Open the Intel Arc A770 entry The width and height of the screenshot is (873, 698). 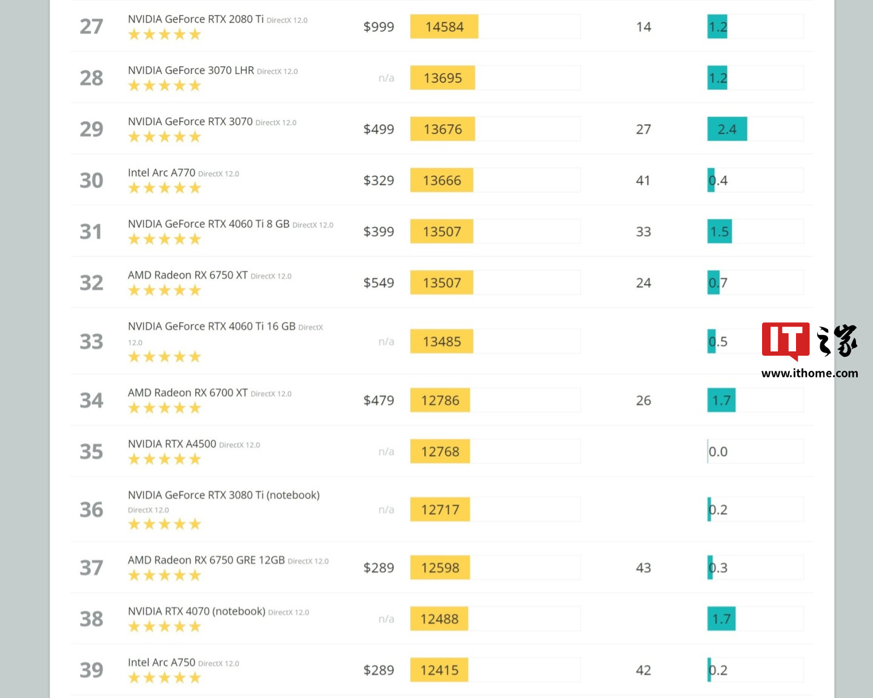pyautogui.click(x=161, y=173)
